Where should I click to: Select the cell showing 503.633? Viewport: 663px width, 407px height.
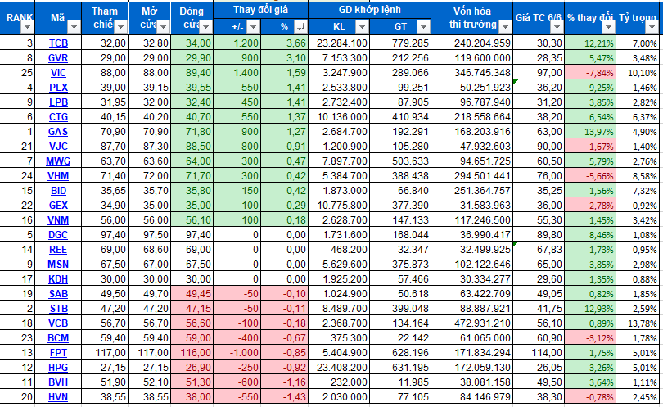coord(400,161)
